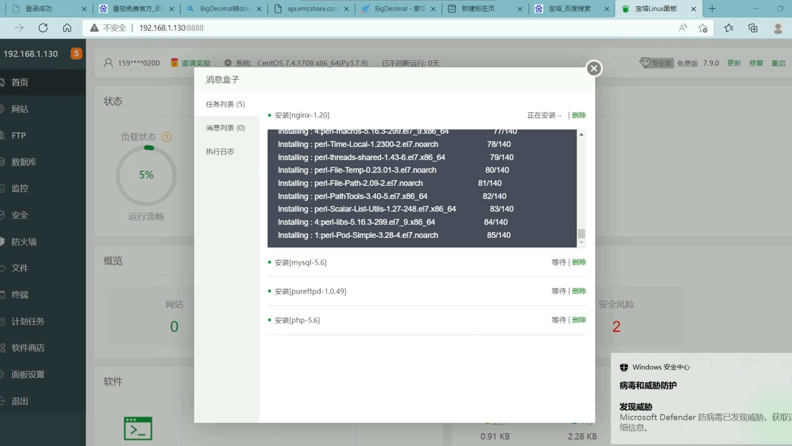The height and width of the screenshot is (446, 792).
Task: Open FTP in the sidebar
Action: coord(43,135)
